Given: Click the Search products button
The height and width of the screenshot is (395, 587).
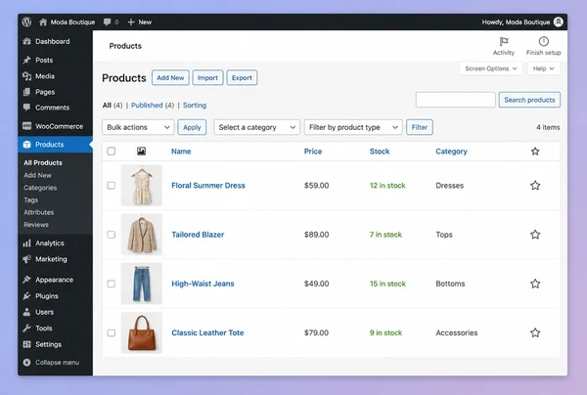Looking at the screenshot, I should [529, 100].
